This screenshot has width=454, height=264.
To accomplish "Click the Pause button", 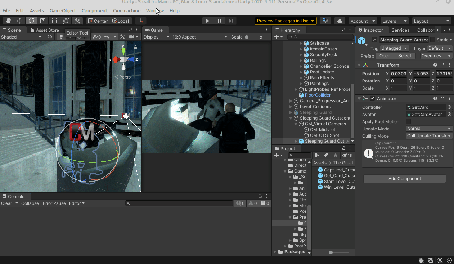I will pos(219,21).
